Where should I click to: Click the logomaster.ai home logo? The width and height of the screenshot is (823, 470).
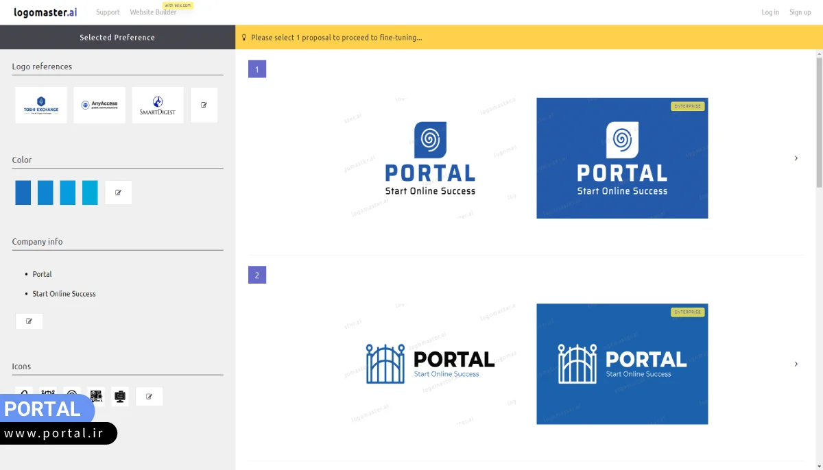point(45,12)
